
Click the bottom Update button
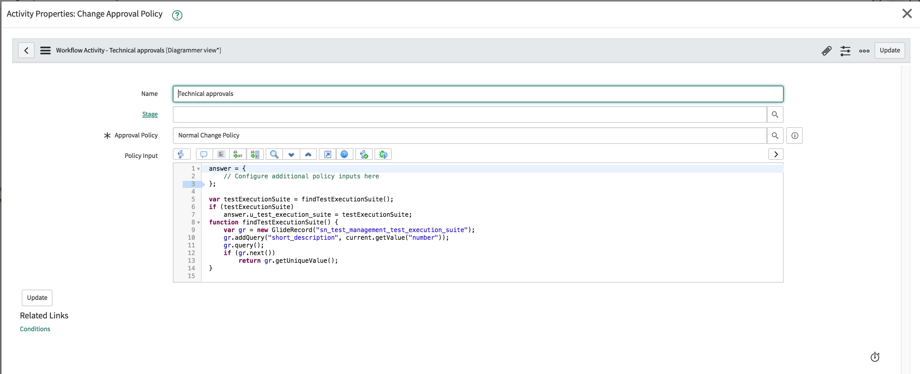pyautogui.click(x=37, y=297)
